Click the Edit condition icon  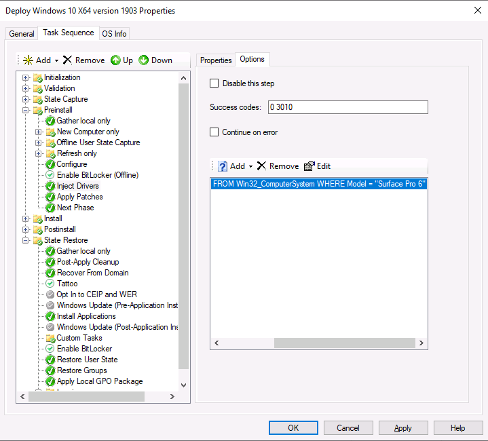(x=309, y=166)
